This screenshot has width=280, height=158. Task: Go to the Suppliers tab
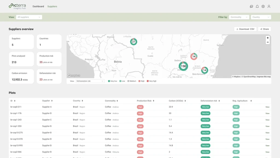(x=52, y=7)
